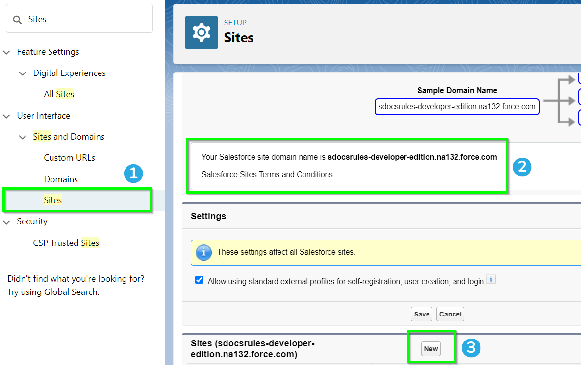Open All Sites in sidebar

[x=59, y=94]
